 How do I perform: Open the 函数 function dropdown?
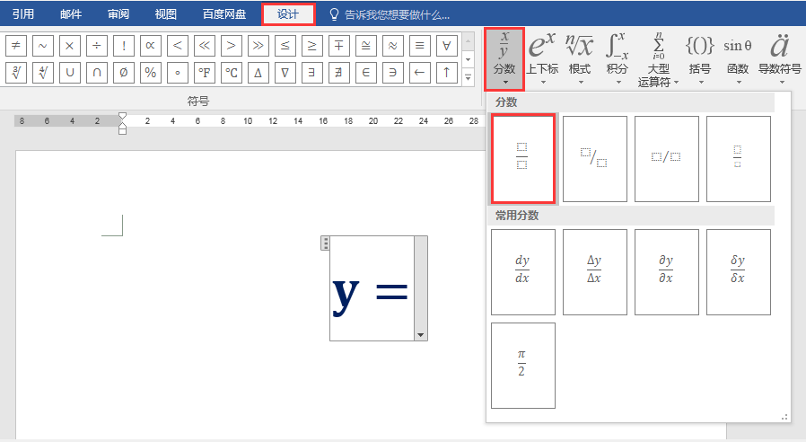tap(738, 58)
